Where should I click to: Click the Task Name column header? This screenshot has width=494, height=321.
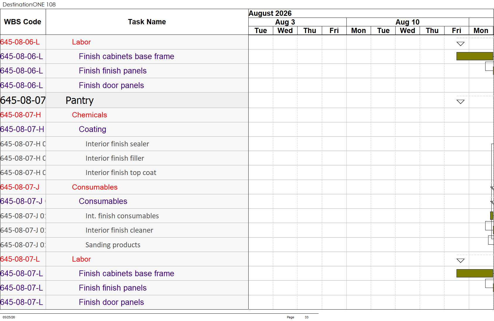tap(147, 22)
